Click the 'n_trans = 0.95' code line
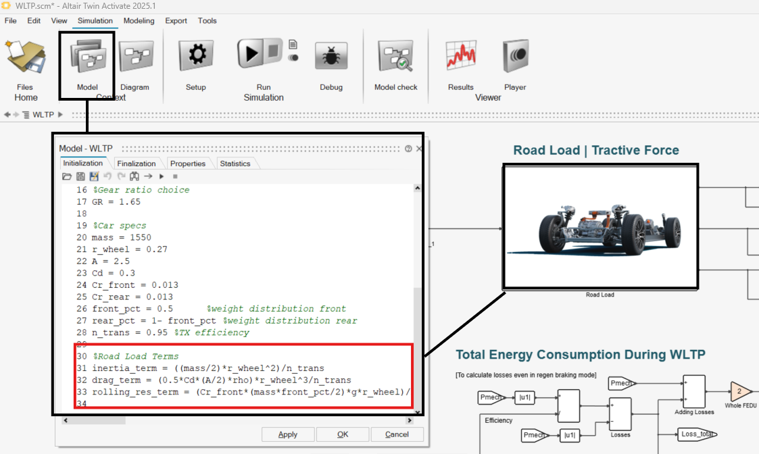Screen dimensions: 759x454 [129, 332]
